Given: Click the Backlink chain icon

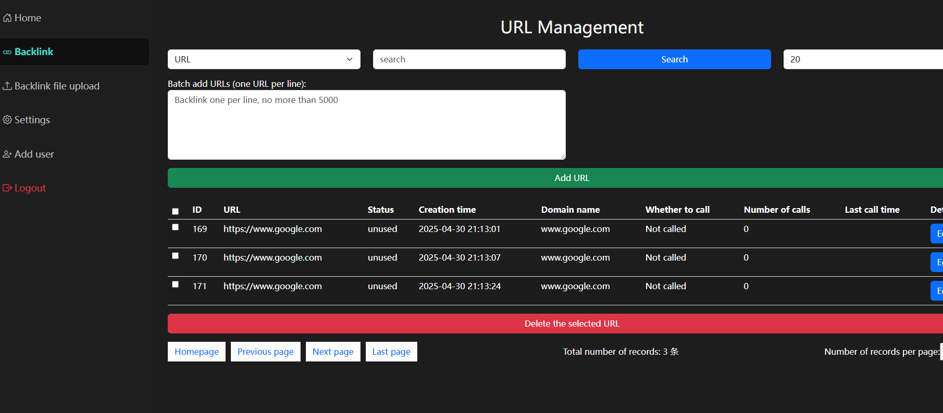Looking at the screenshot, I should pos(7,52).
